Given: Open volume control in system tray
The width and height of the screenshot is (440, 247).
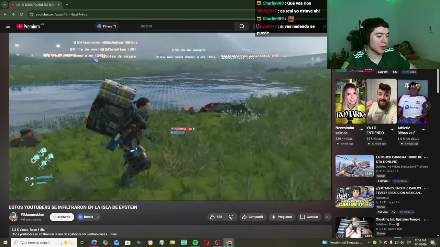Looking at the screenshot, I should click(x=402, y=243).
